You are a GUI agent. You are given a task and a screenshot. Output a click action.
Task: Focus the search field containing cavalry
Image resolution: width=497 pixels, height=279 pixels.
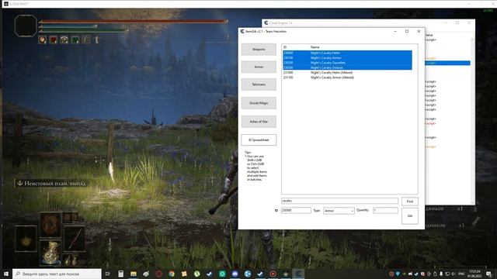click(x=339, y=201)
